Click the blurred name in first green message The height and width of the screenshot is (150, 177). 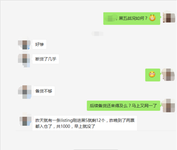(x=111, y=18)
